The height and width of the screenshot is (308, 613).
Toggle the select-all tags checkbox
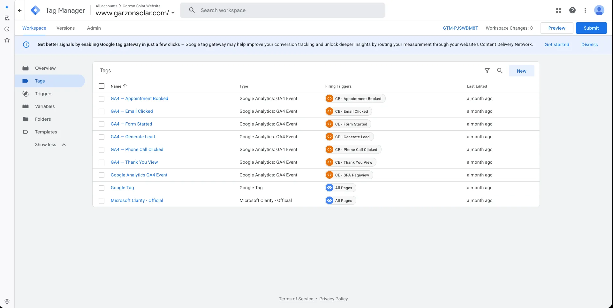click(102, 86)
